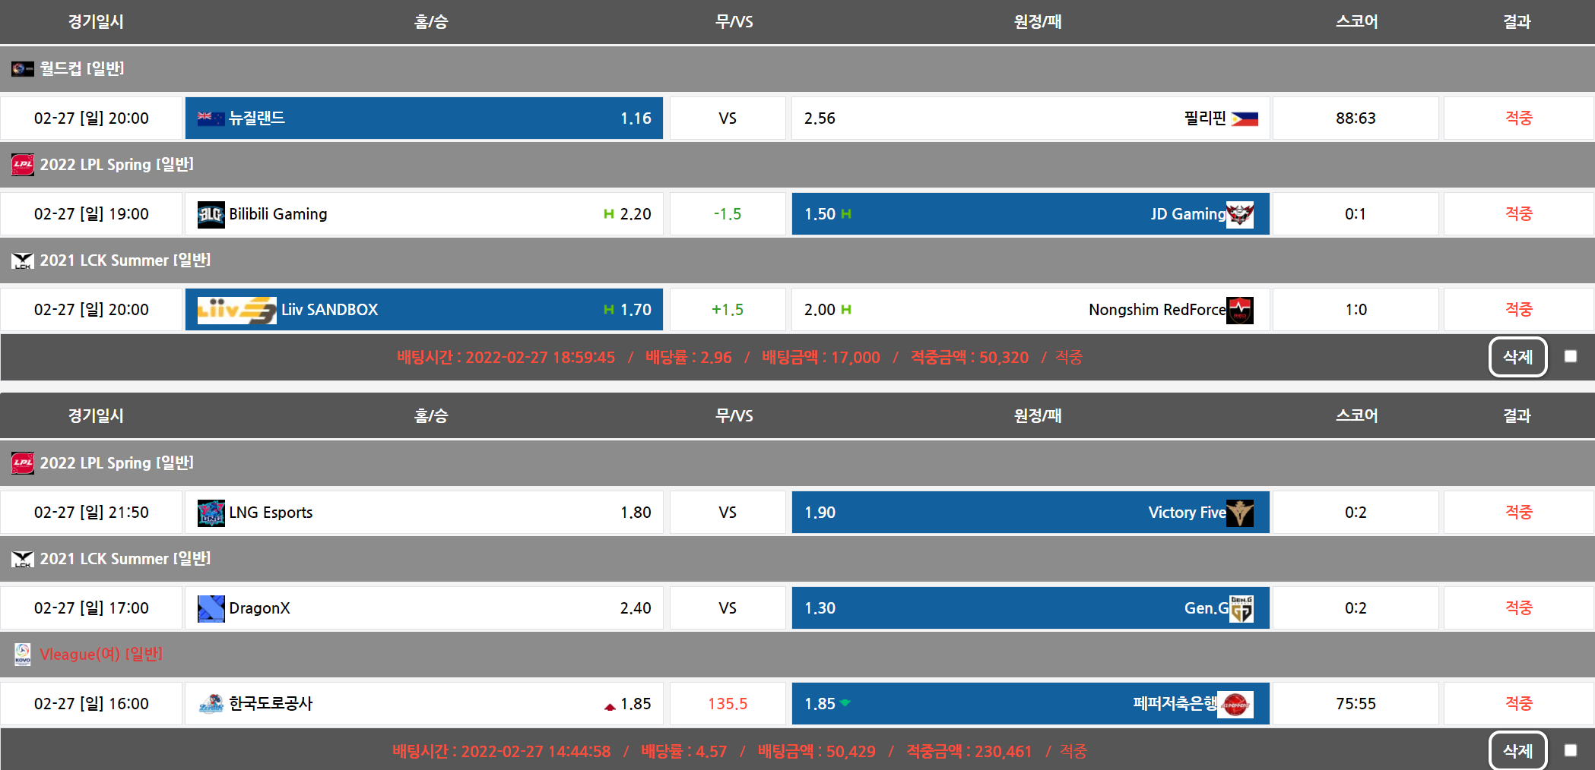Click the Philippines flag icon
This screenshot has width=1595, height=770.
click(x=1245, y=119)
